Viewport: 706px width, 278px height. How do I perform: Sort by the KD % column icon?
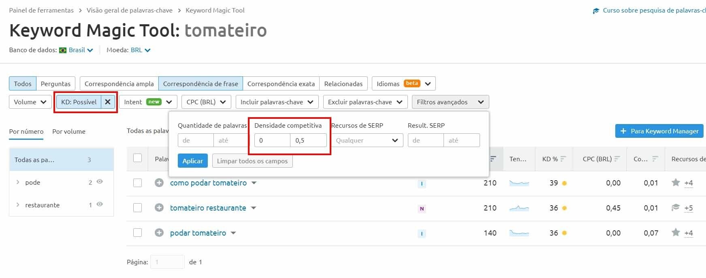(563, 159)
